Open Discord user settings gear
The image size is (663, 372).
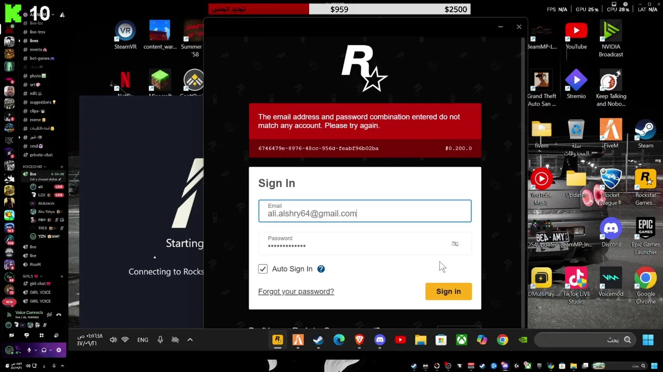point(59,350)
